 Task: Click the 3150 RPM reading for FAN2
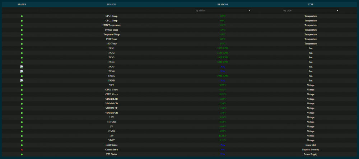tap(223, 53)
